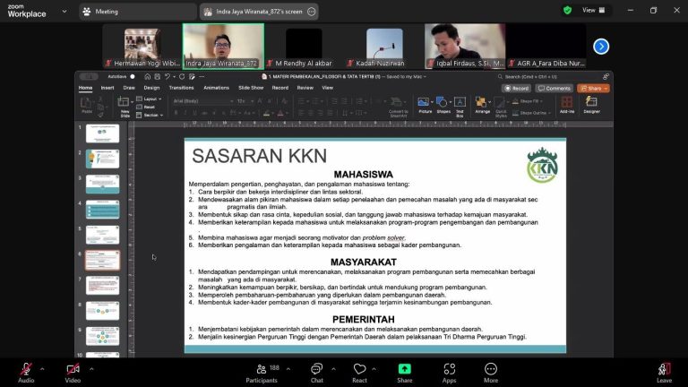This screenshot has height=387, width=688.
Task: Open the Layout dropdown
Action: tap(150, 99)
